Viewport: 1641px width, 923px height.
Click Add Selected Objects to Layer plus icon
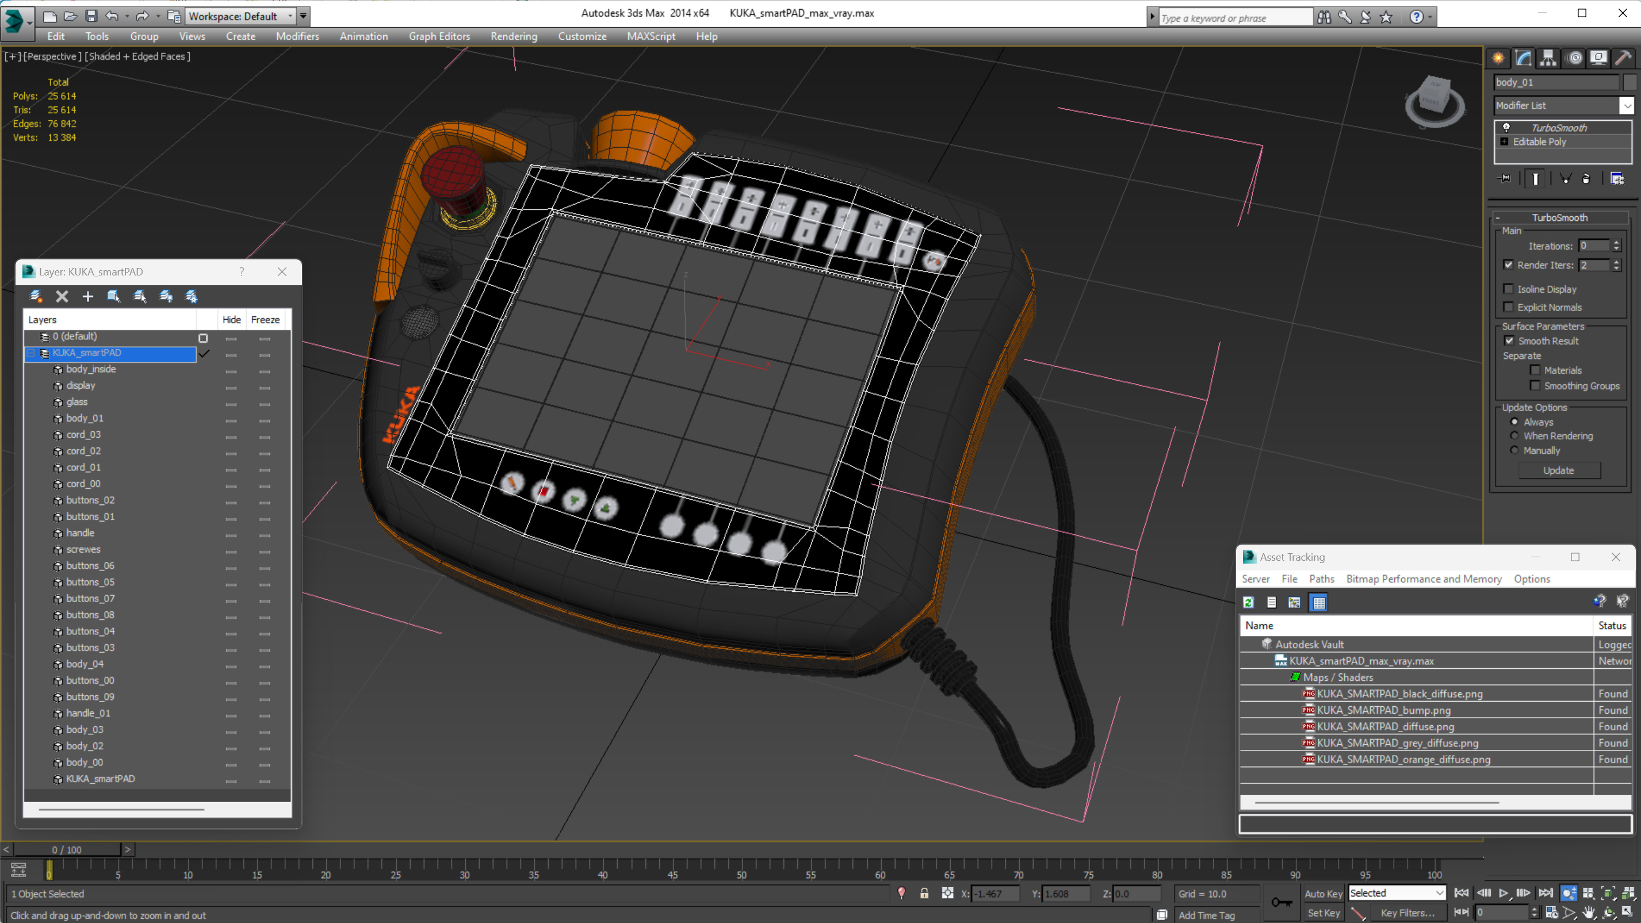[x=88, y=296]
